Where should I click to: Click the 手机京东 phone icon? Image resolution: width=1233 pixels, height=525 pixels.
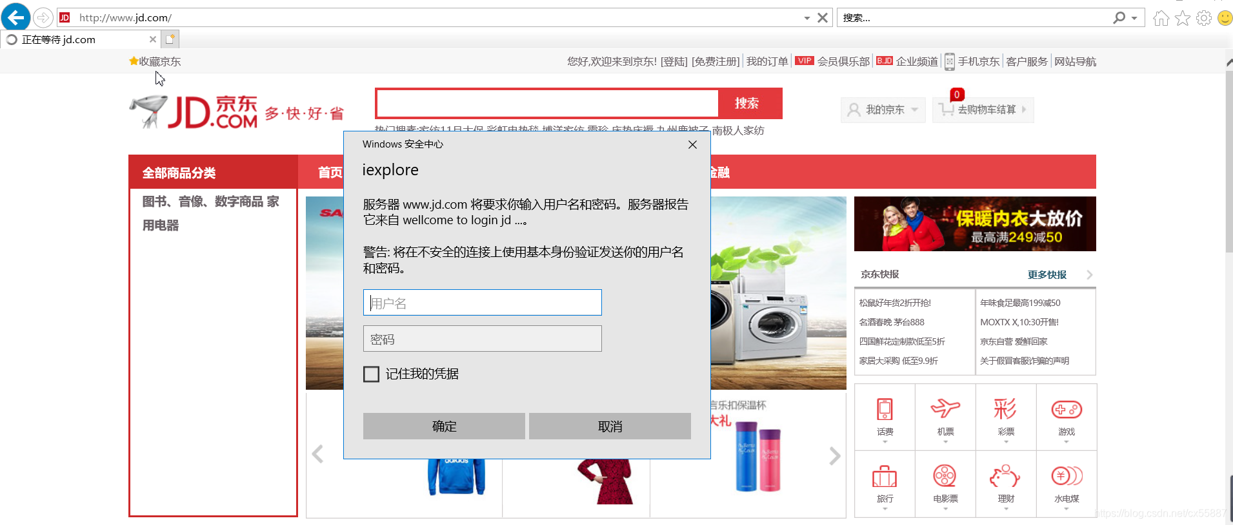click(950, 62)
